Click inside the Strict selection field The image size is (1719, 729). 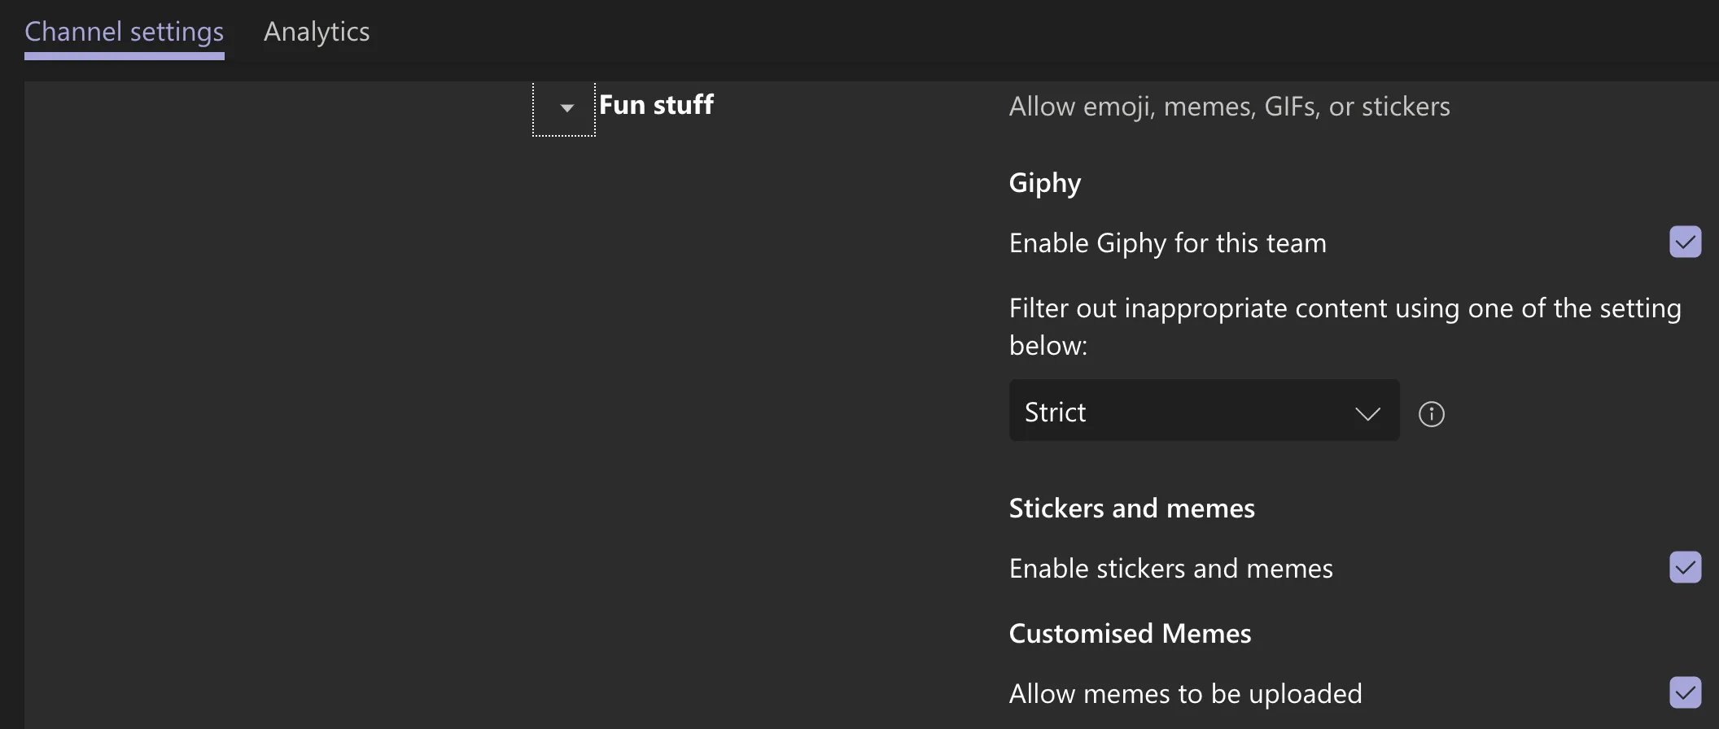coord(1139,411)
